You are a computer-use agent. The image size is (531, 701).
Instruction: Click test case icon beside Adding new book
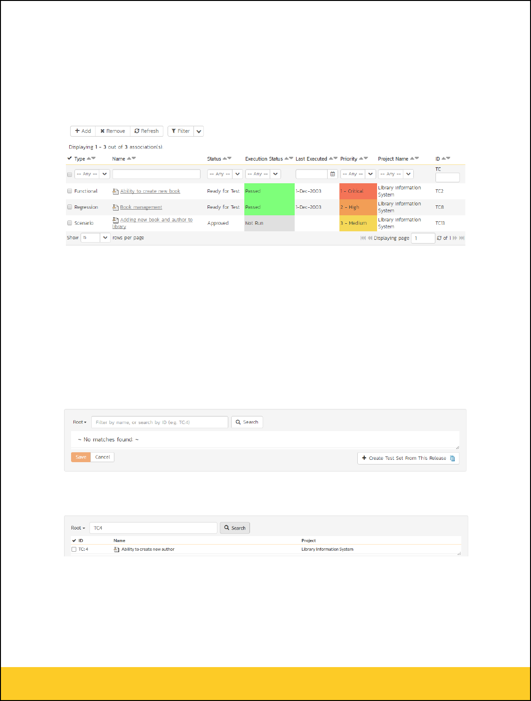pos(115,220)
